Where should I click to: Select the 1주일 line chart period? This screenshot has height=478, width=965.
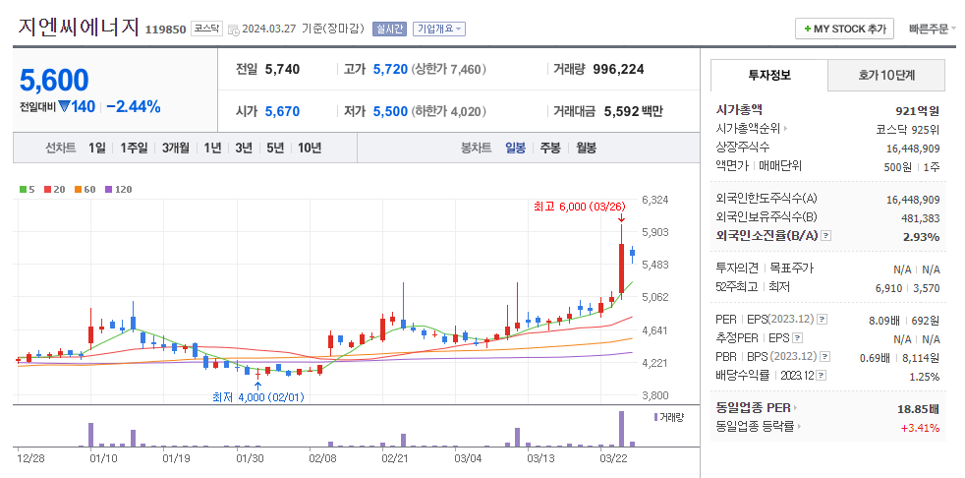coord(134,148)
